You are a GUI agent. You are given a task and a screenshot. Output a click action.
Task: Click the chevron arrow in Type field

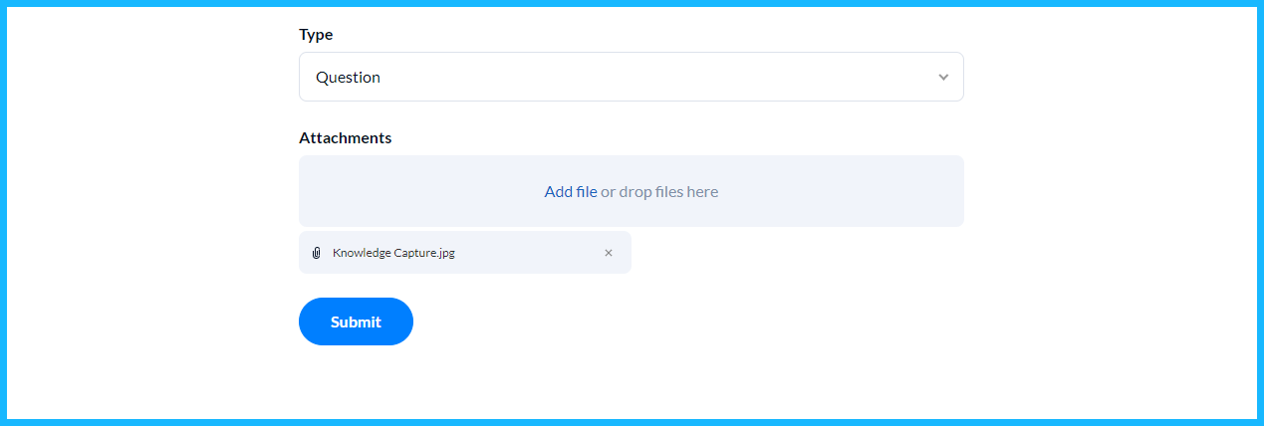943,78
